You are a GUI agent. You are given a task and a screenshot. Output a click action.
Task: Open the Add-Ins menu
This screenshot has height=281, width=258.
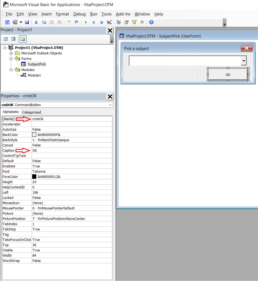(123, 14)
